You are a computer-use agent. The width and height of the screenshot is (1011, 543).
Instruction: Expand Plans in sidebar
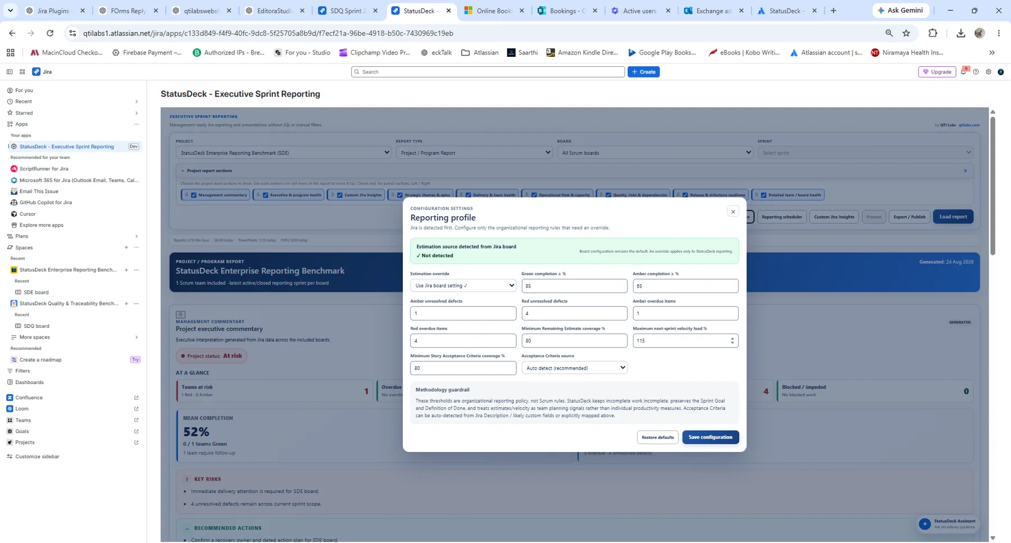[136, 236]
